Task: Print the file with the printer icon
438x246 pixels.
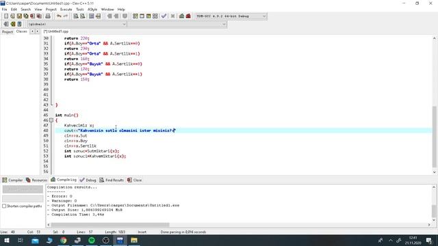Action: 48,16
